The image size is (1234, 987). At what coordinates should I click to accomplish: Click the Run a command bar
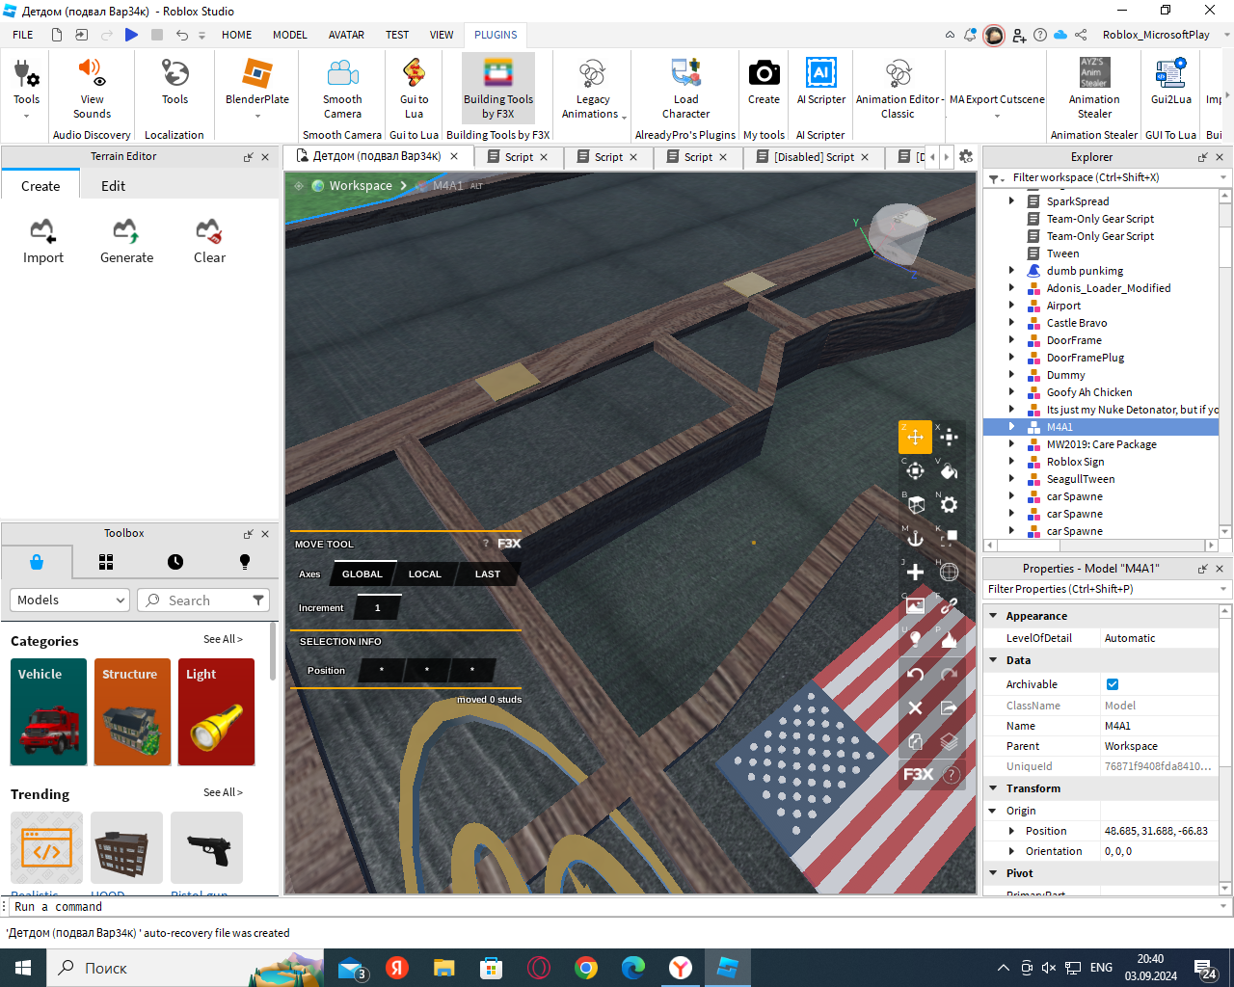(616, 907)
